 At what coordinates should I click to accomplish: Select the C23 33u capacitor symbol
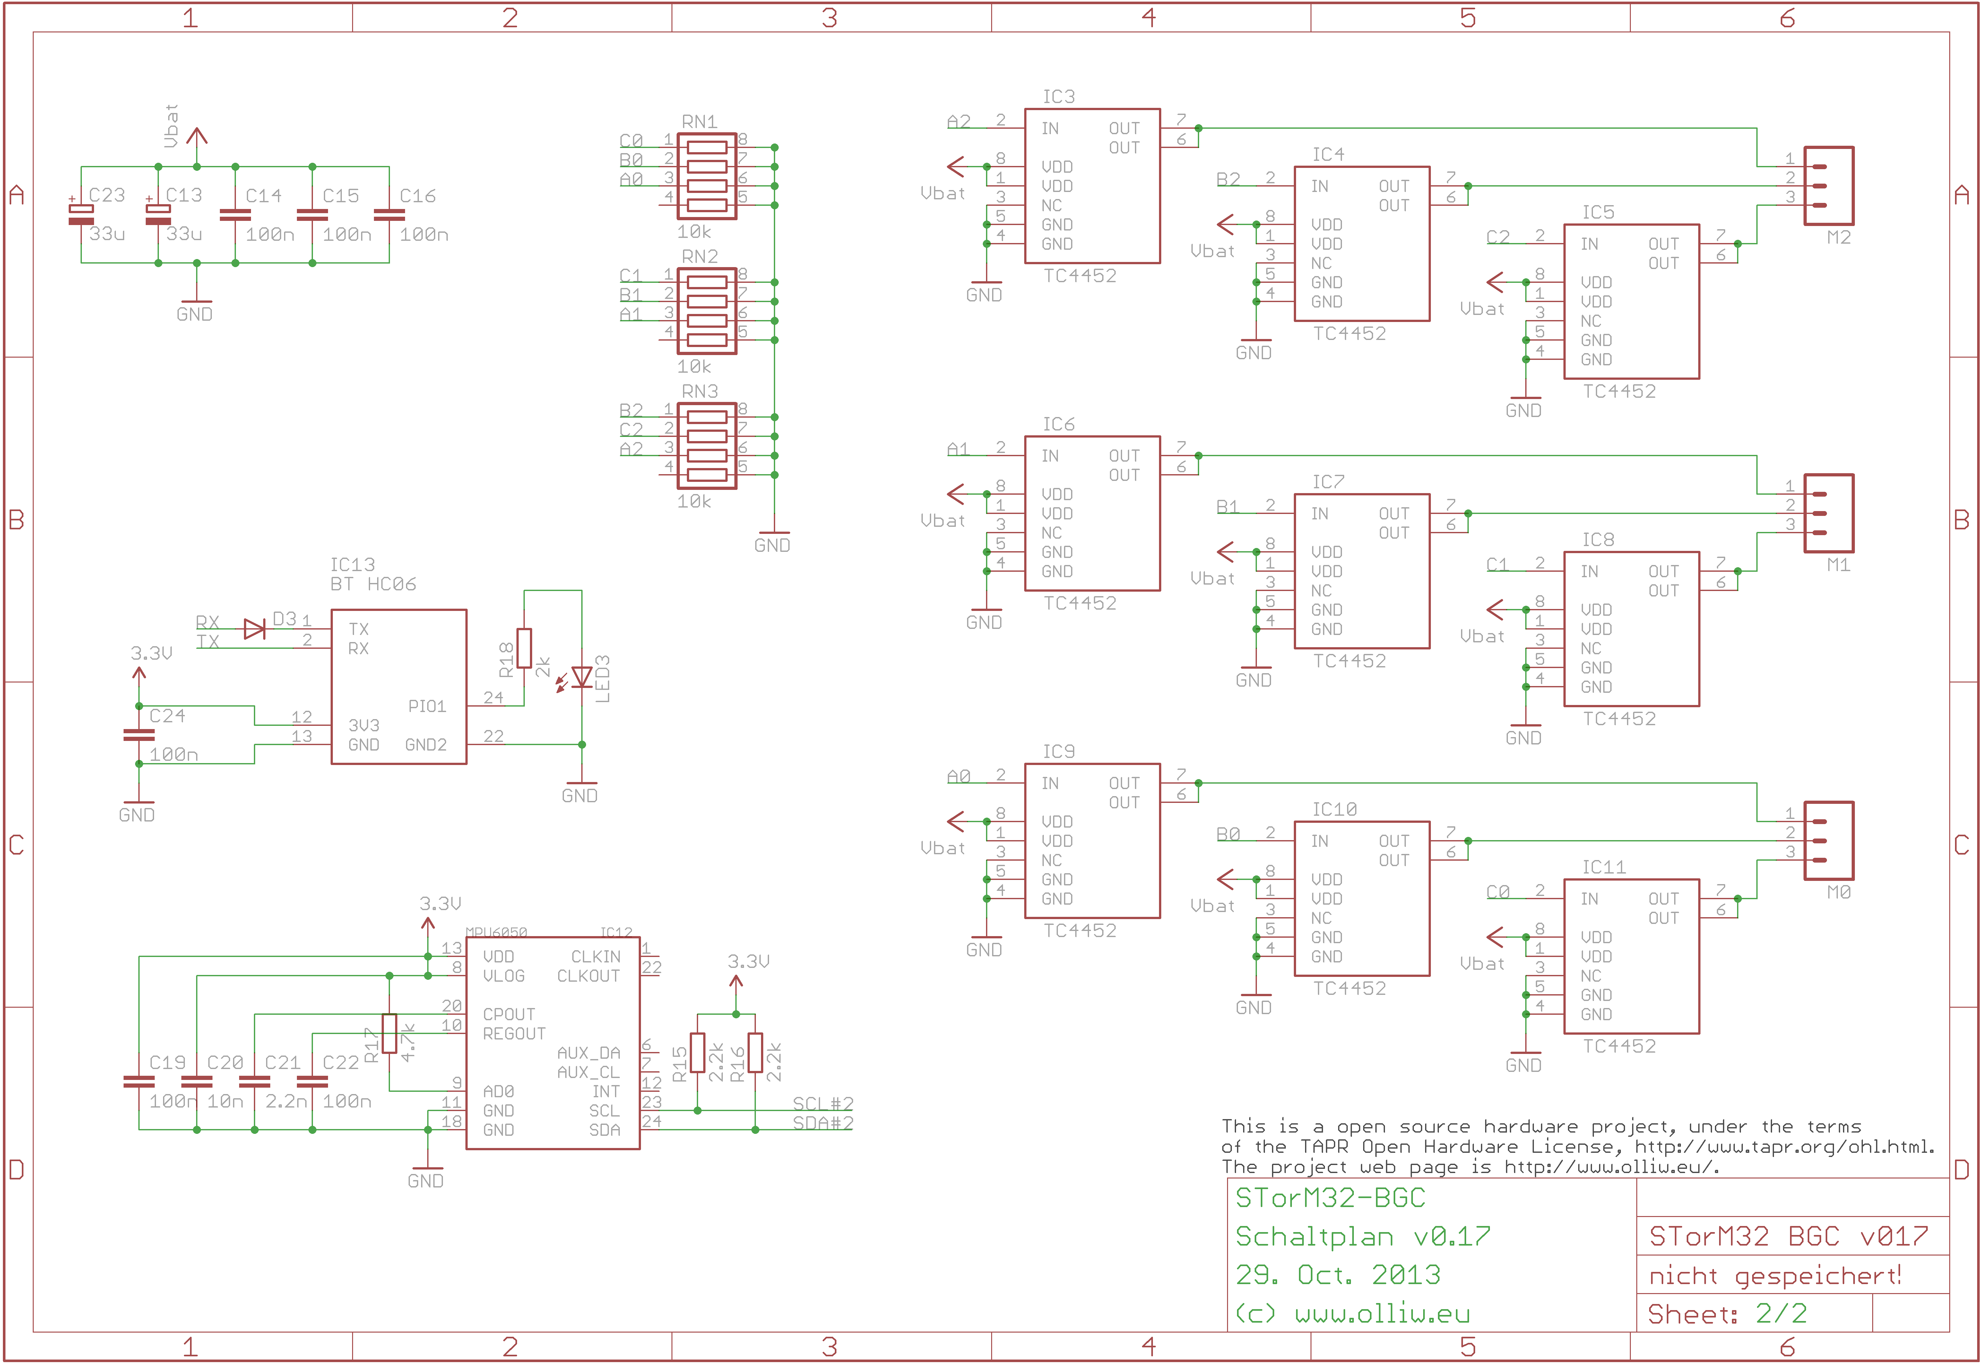pyautogui.click(x=81, y=215)
